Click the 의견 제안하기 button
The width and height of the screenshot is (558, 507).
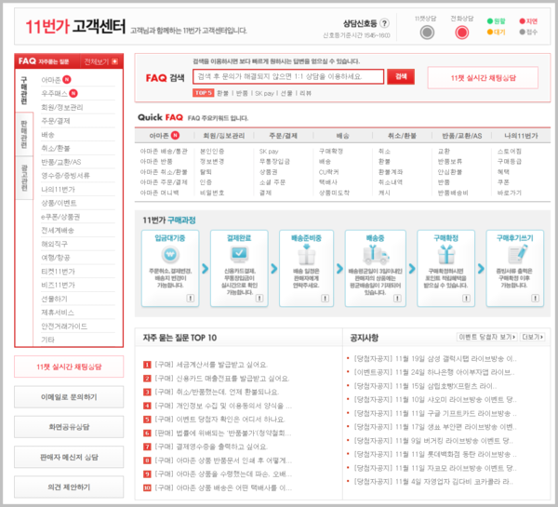[69, 487]
